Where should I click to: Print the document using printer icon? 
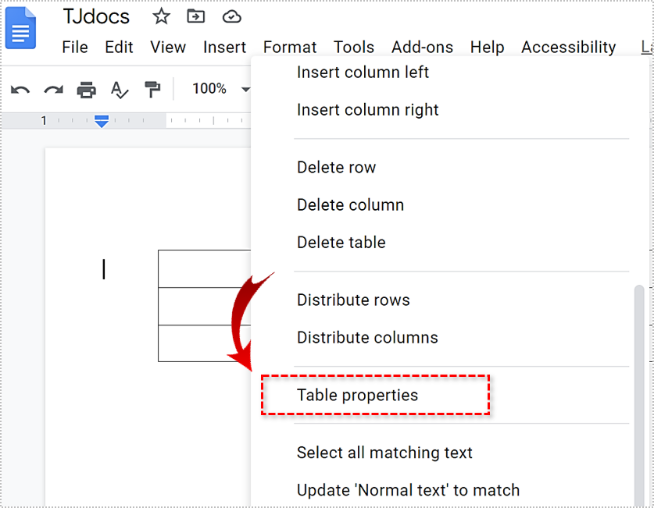pos(86,90)
